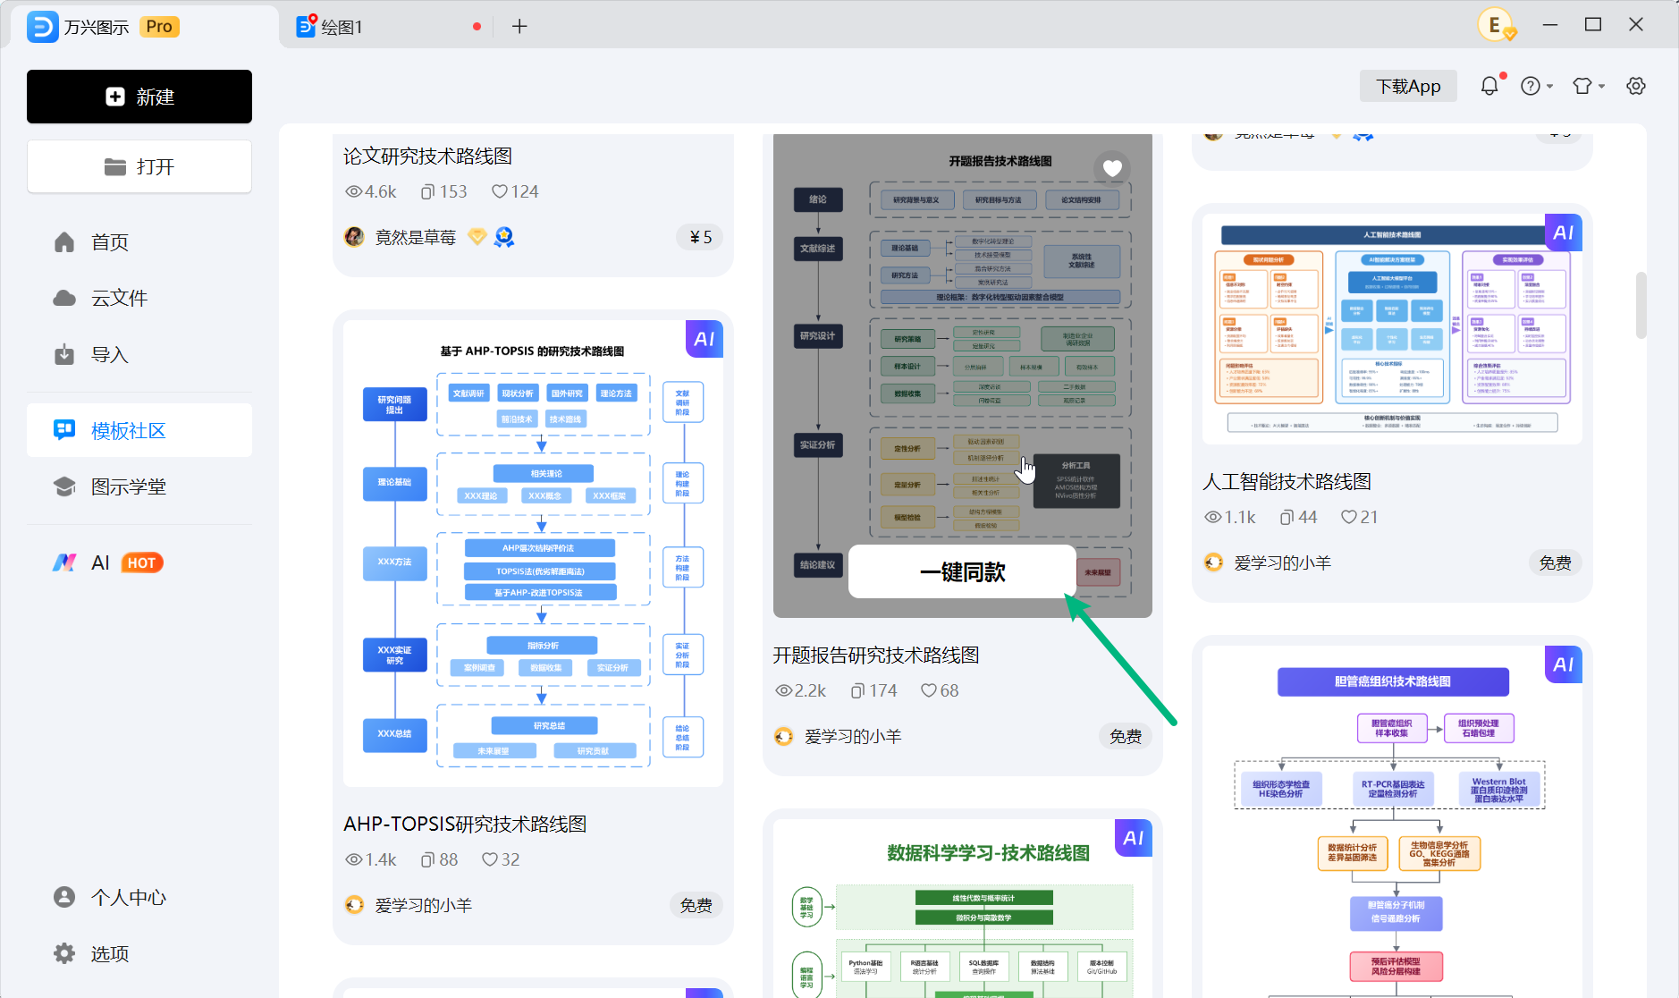
Task: Click the Pro badge
Action: pyautogui.click(x=159, y=27)
